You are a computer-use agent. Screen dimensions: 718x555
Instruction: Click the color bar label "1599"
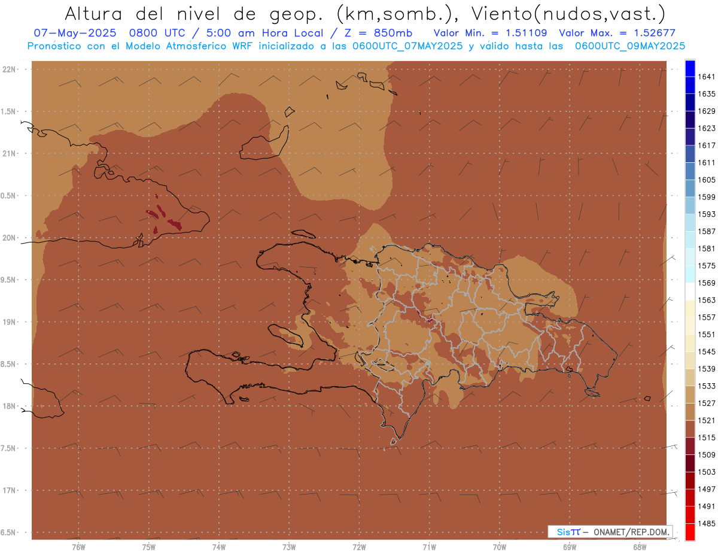pos(707,197)
